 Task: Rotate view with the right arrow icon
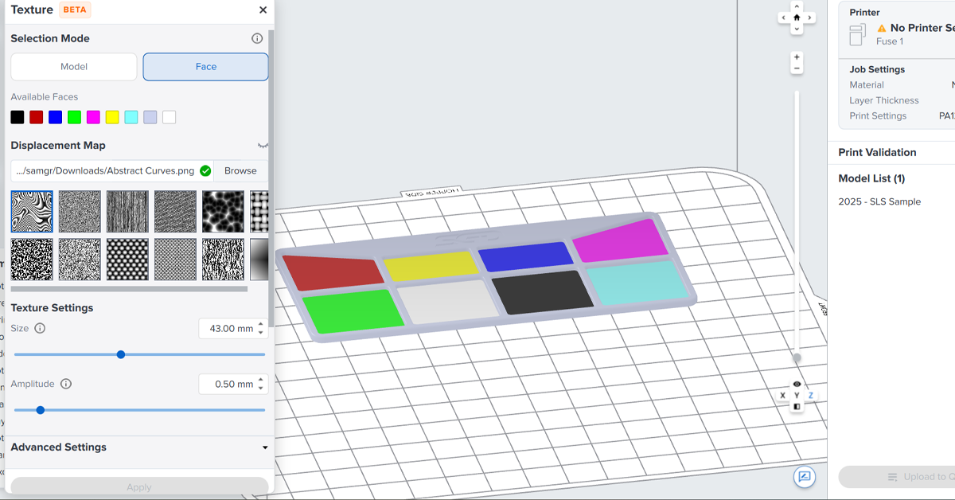(x=810, y=17)
